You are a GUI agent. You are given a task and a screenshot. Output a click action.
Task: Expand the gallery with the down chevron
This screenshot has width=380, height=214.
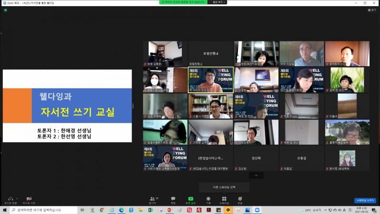[256, 175]
